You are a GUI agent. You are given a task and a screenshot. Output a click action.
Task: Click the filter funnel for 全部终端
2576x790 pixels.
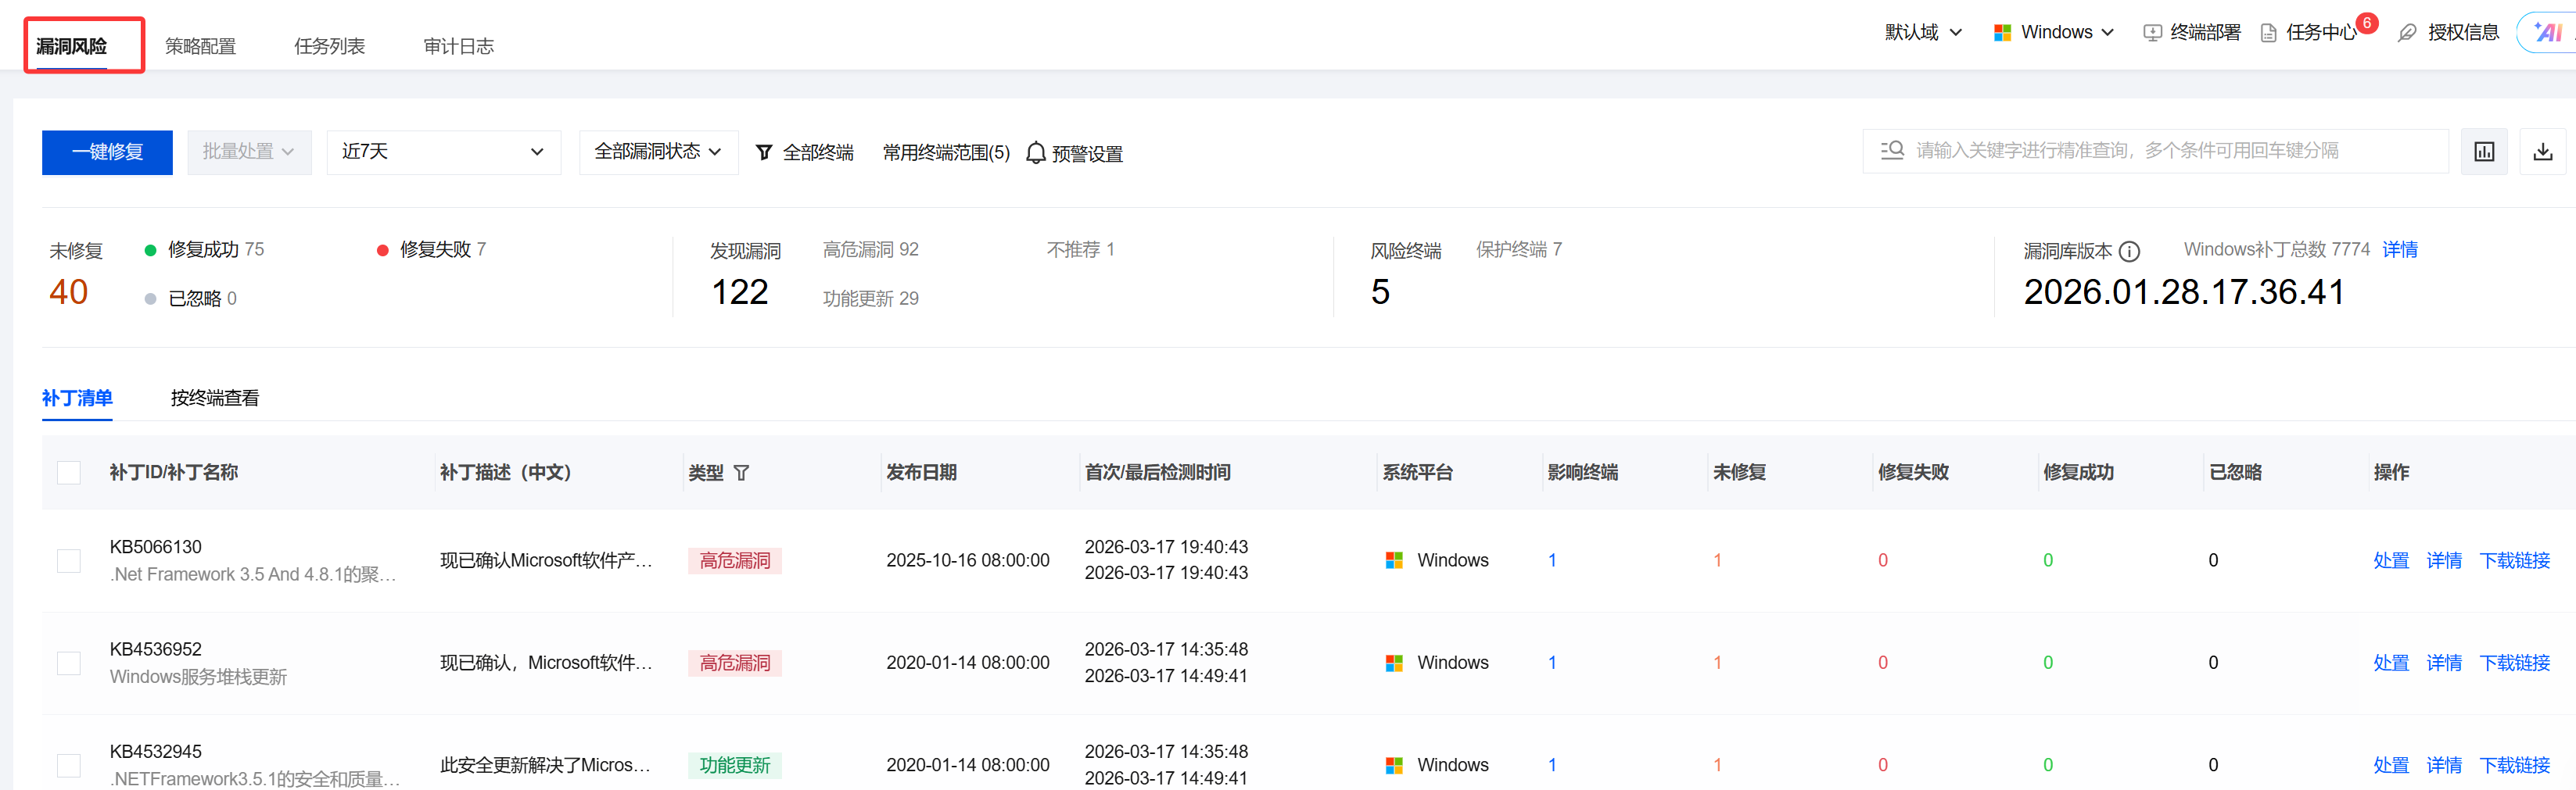[764, 152]
